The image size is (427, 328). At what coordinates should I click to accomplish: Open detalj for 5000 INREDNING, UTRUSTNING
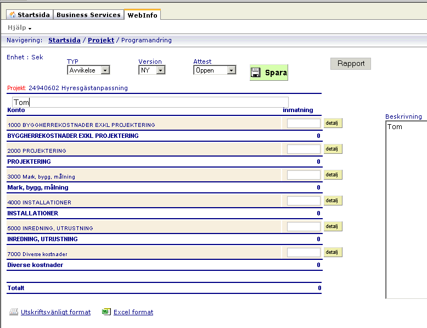[333, 226]
